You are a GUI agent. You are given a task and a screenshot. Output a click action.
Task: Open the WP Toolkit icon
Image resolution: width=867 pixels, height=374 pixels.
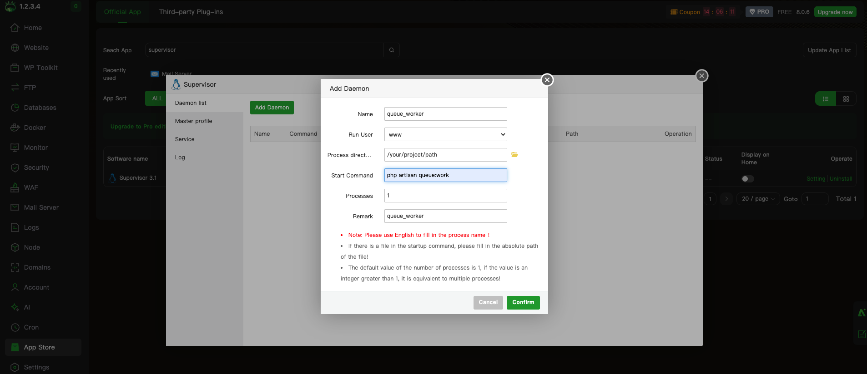click(x=15, y=68)
